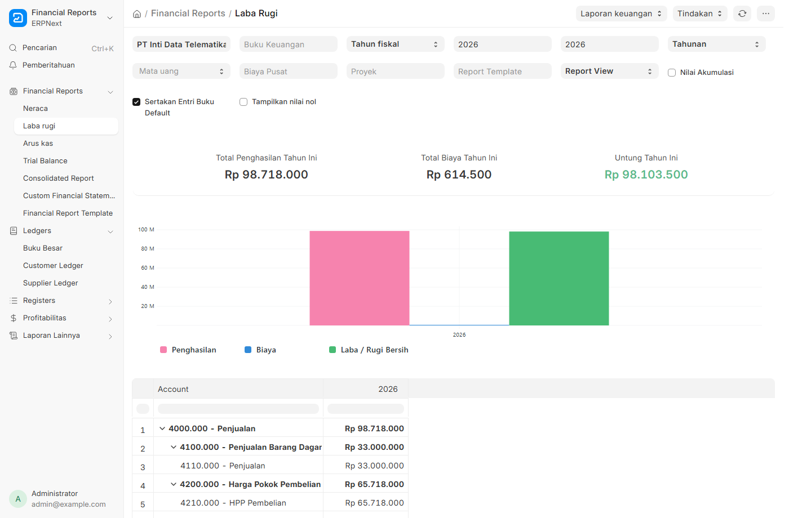
Task: Click the search magnifier icon in sidebar
Action: (13, 48)
